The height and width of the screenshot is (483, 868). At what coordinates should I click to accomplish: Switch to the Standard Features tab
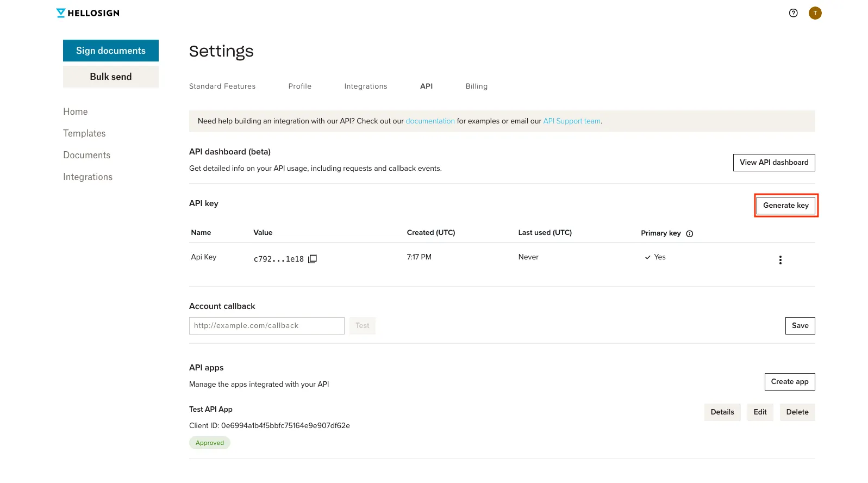click(x=222, y=86)
